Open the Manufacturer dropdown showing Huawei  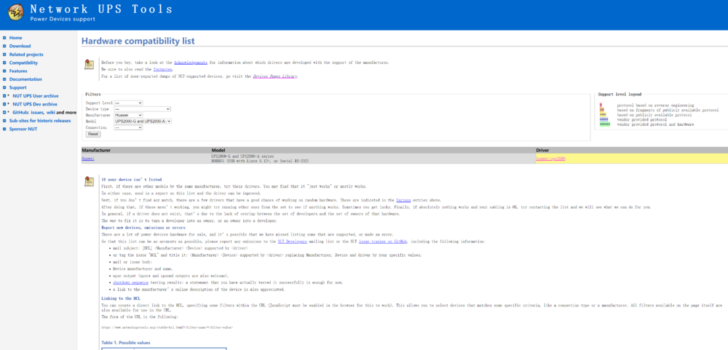[128, 115]
